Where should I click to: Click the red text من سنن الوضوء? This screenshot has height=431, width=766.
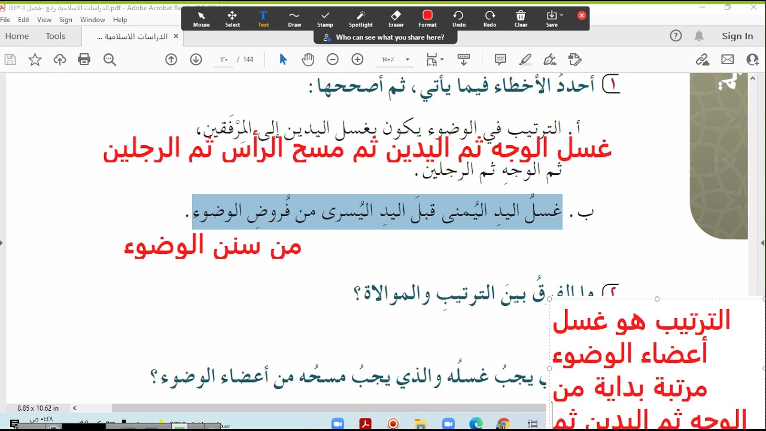(x=212, y=246)
